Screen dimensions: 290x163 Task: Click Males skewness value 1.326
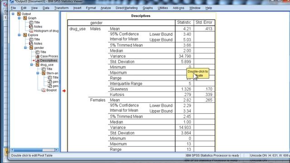pos(186,89)
